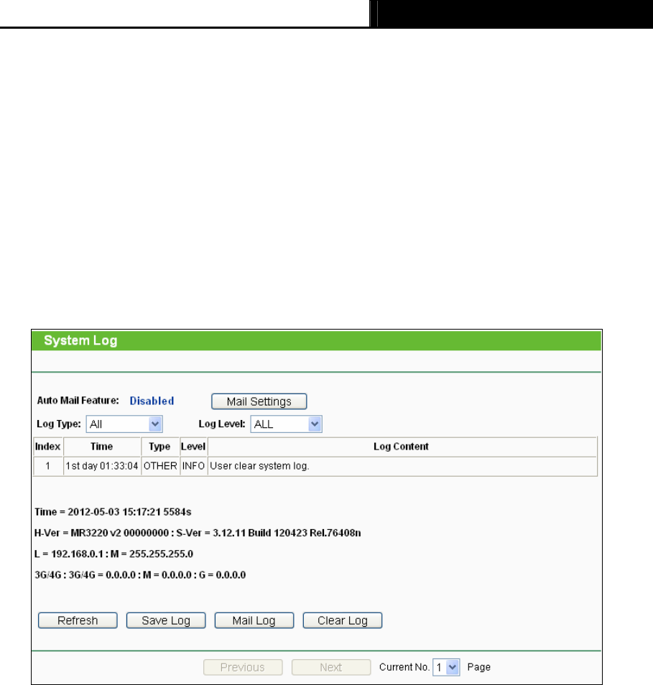Select index cell 1 in log table
Image resolution: width=653 pixels, height=685 pixels.
[47, 466]
